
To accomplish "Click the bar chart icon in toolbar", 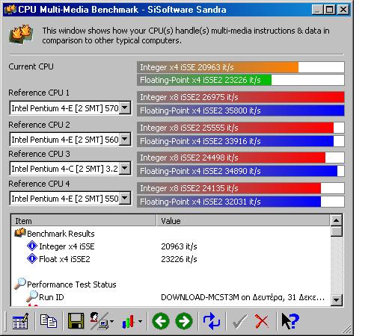I will [129, 322].
